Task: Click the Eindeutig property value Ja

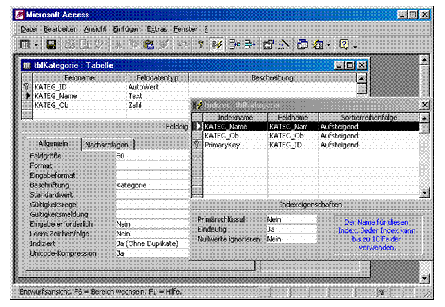Action: coord(292,229)
